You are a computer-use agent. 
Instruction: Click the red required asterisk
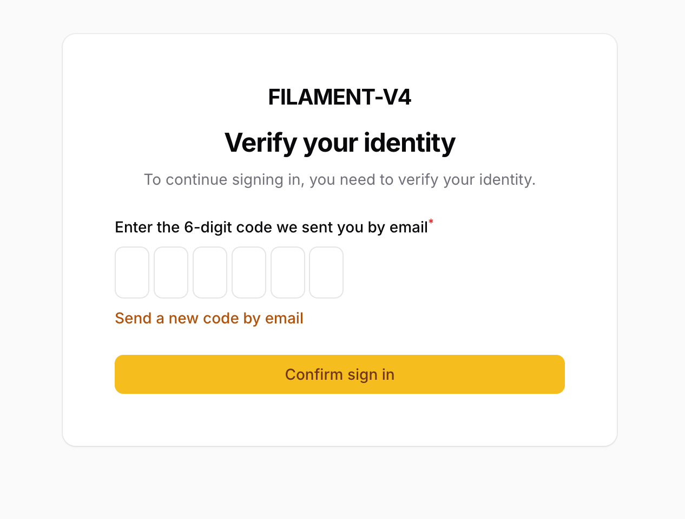[431, 222]
